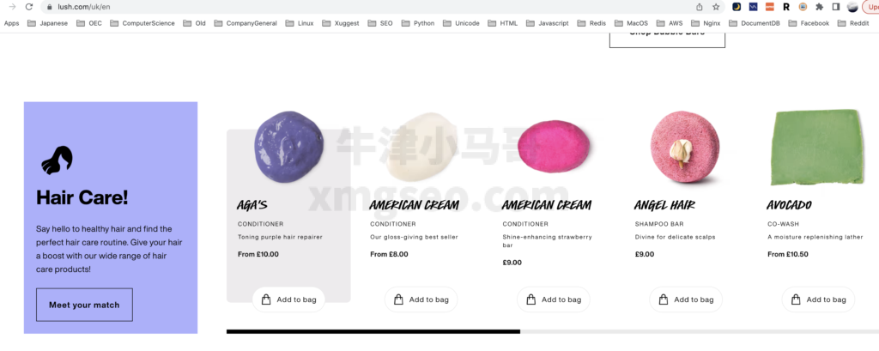Open the Extensions puzzle piece icon
The height and width of the screenshot is (351, 879).
click(820, 7)
